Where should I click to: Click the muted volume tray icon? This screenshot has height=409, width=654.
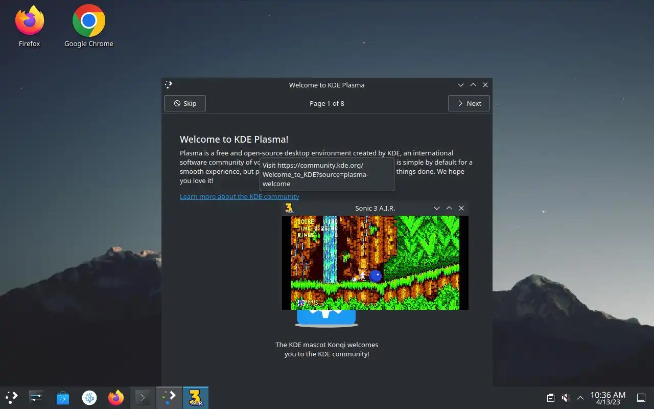[566, 397]
